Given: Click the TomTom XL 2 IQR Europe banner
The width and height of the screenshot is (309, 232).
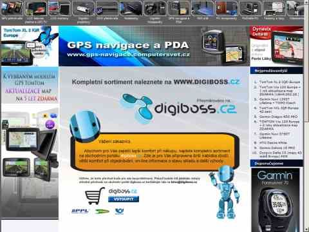Looking at the screenshot, I should click(30, 46).
